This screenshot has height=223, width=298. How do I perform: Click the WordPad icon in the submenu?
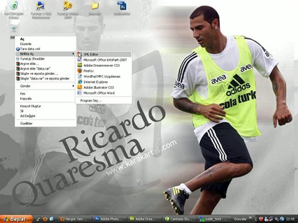pos(80,76)
